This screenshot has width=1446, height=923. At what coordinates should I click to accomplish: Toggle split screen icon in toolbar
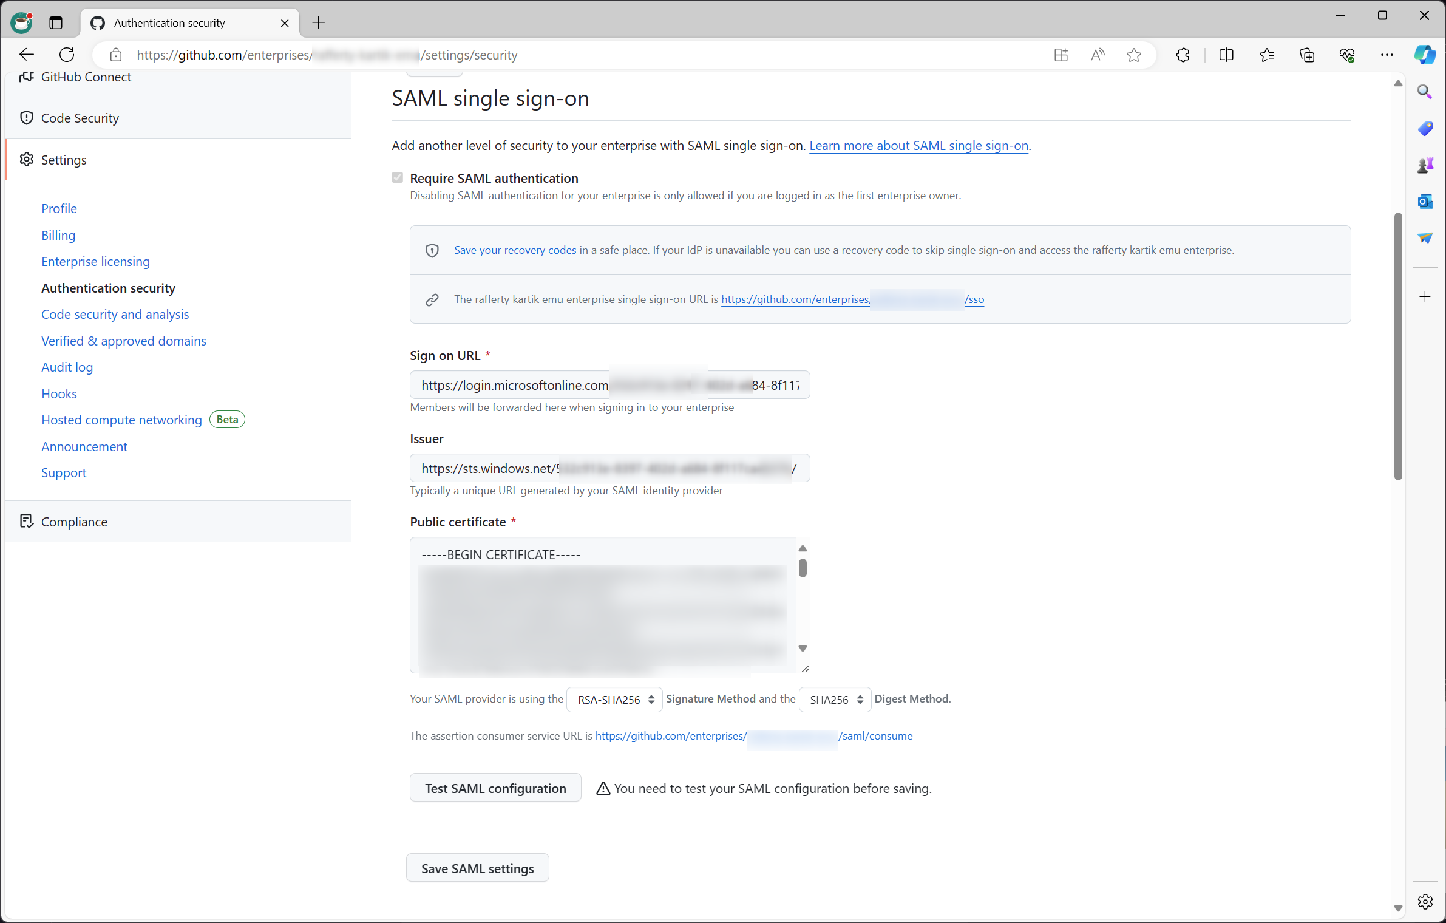1226,55
